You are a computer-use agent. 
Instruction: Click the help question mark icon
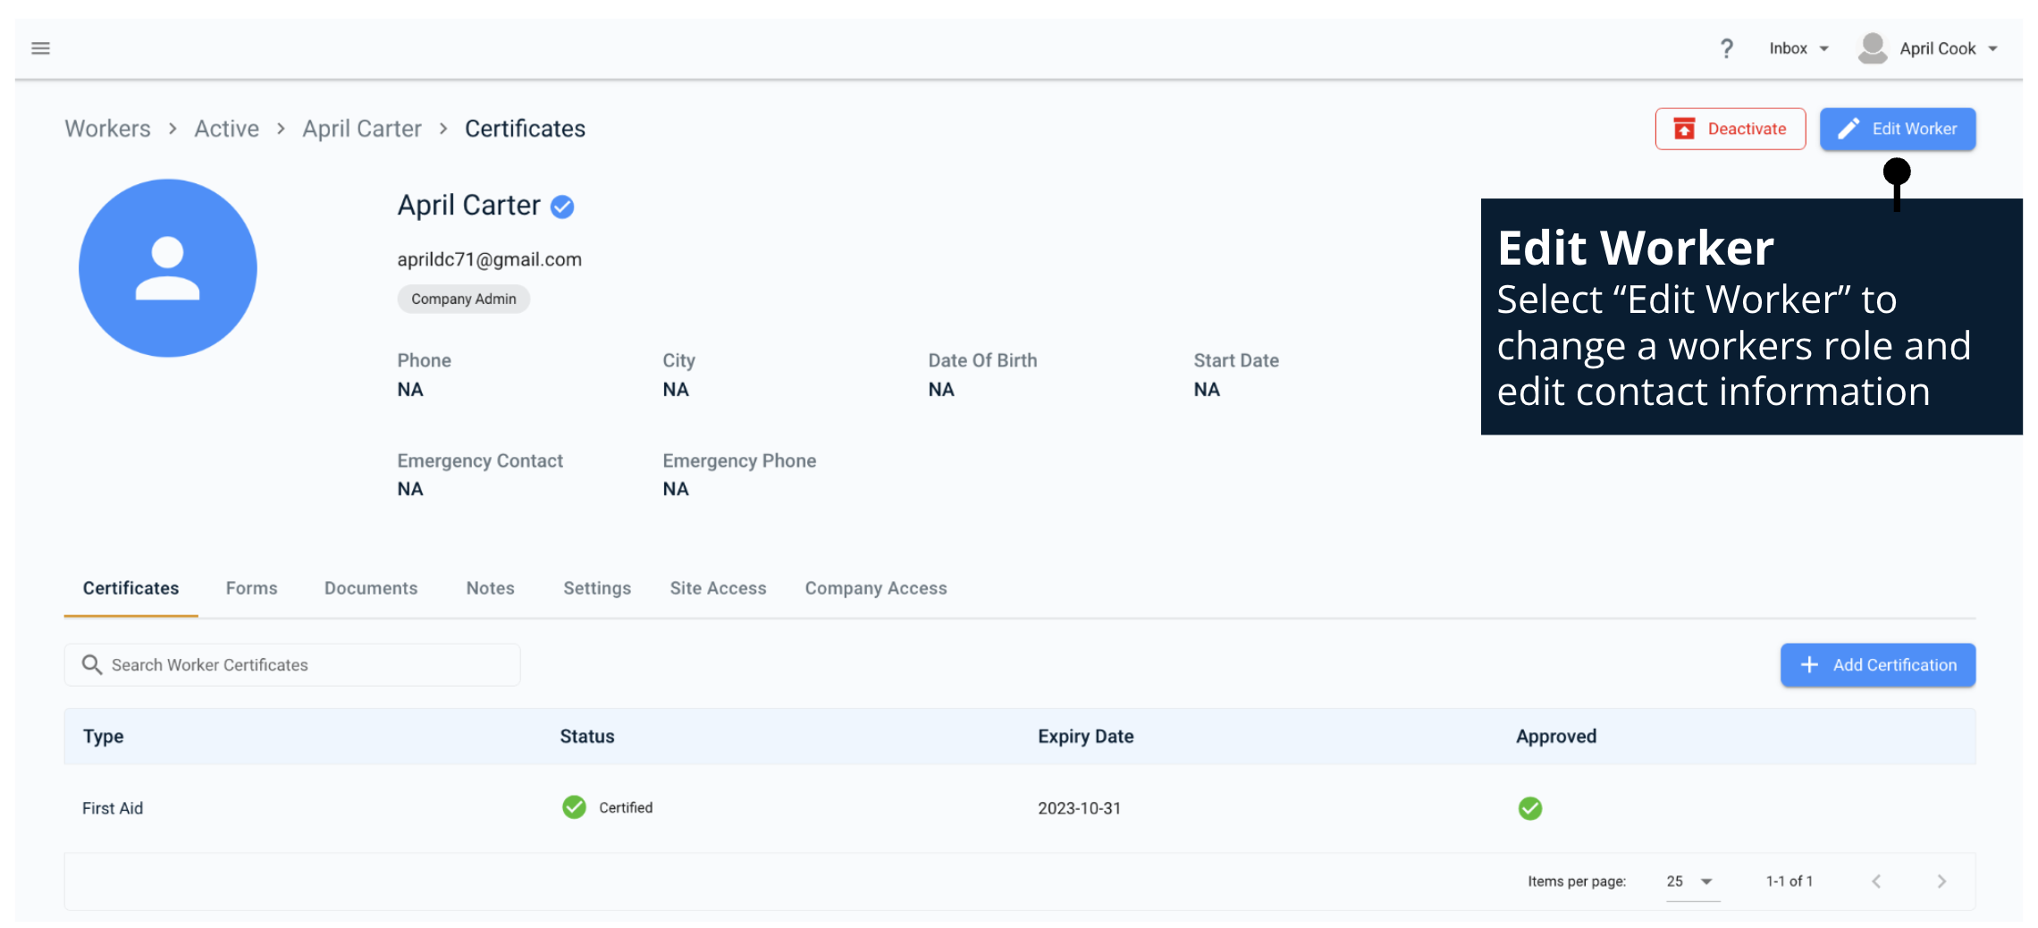click(x=1727, y=47)
